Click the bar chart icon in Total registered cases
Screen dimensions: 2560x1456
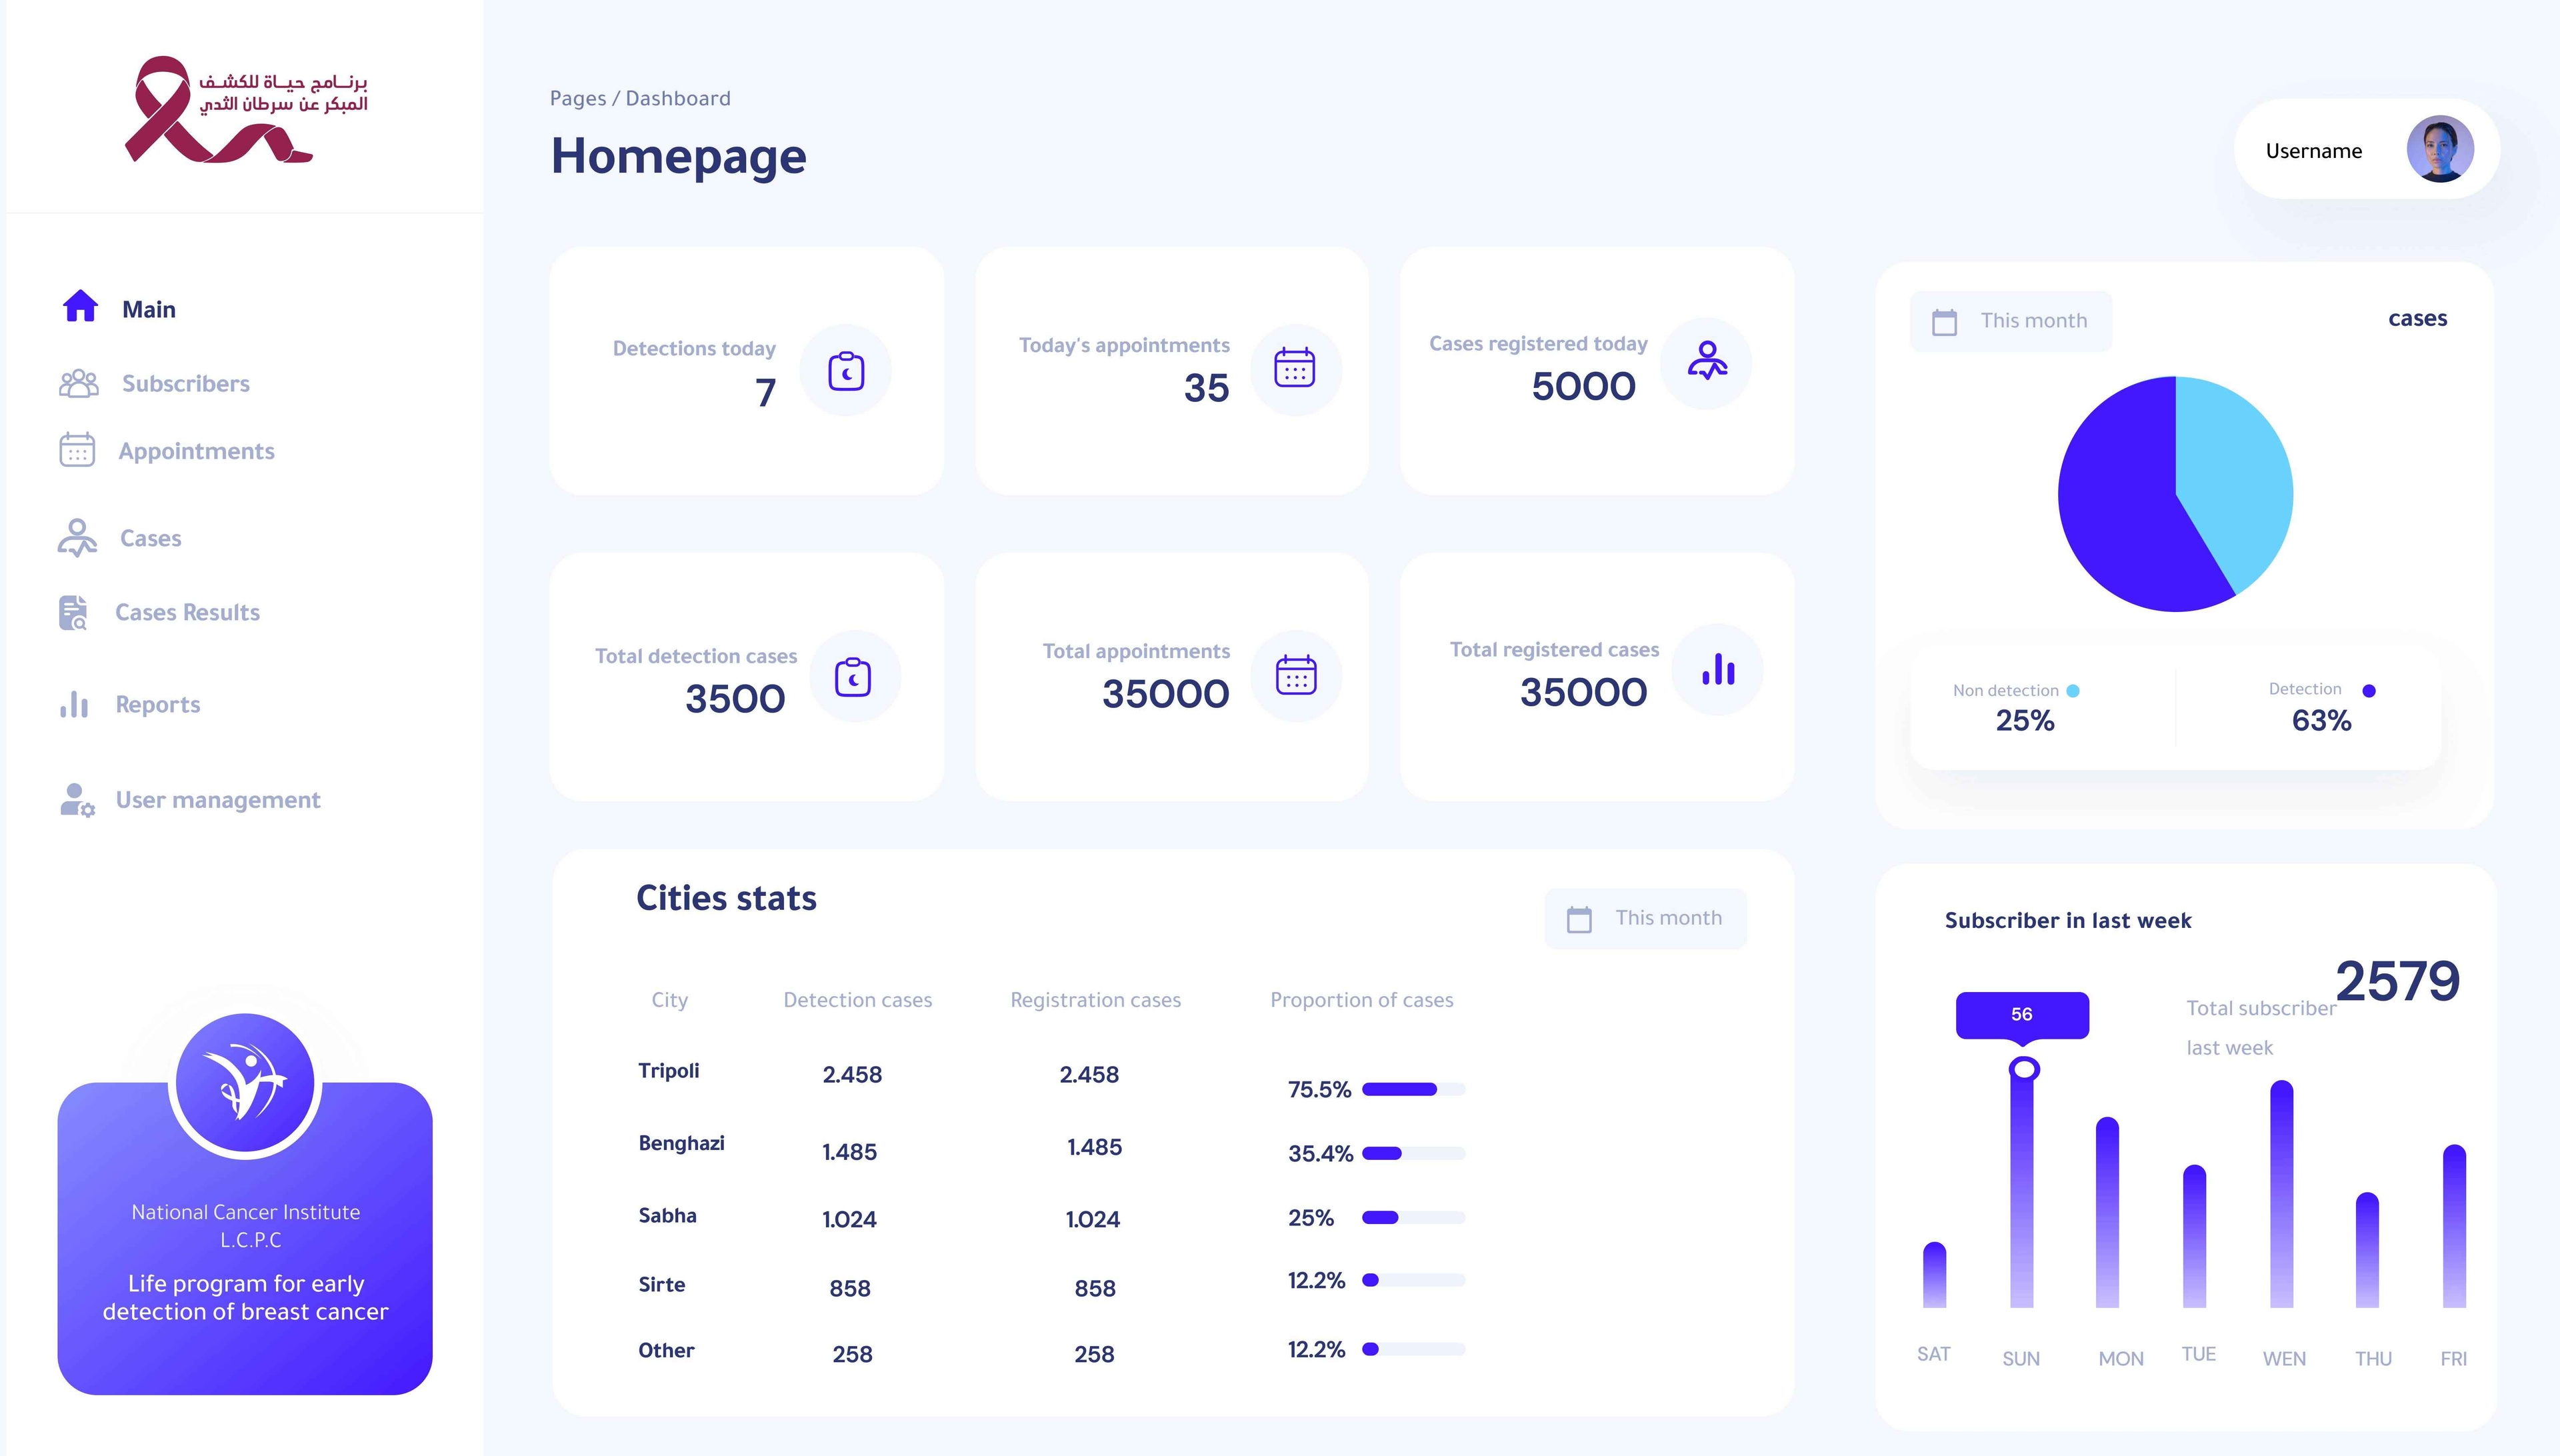pyautogui.click(x=1718, y=670)
